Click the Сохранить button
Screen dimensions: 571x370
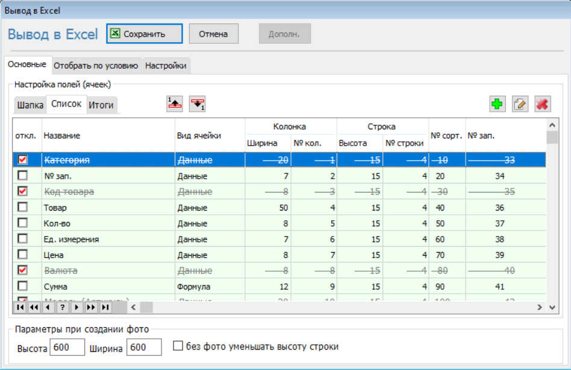(x=145, y=34)
